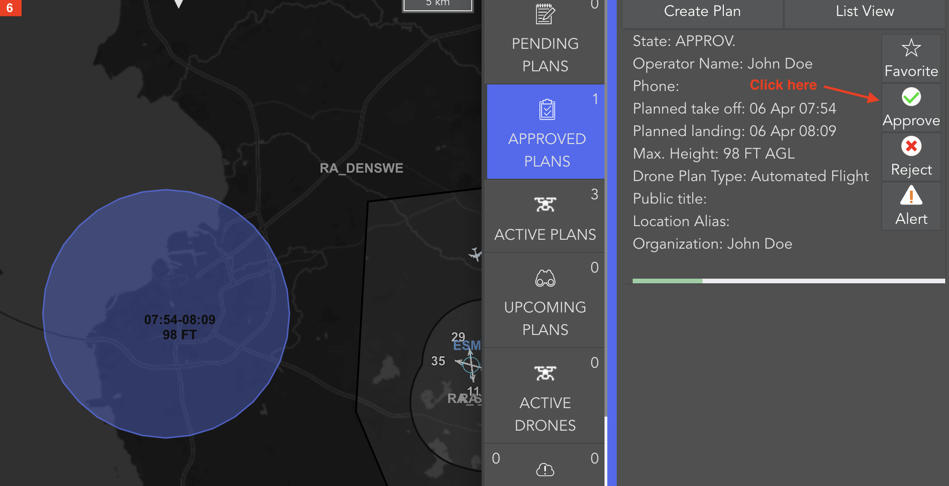
Task: Click the 07:54-08:09 flight time label
Action: (180, 320)
